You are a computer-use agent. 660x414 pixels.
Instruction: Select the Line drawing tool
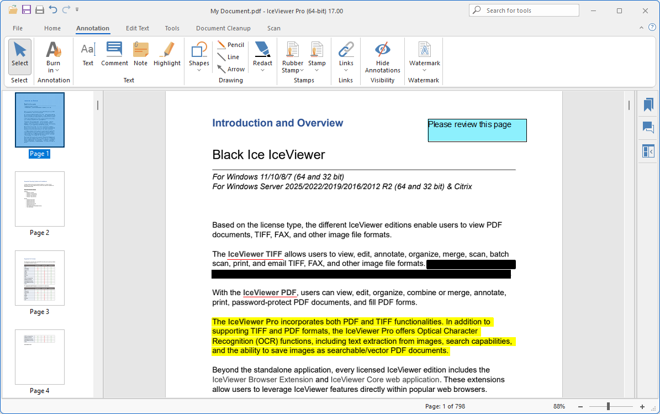click(x=229, y=57)
